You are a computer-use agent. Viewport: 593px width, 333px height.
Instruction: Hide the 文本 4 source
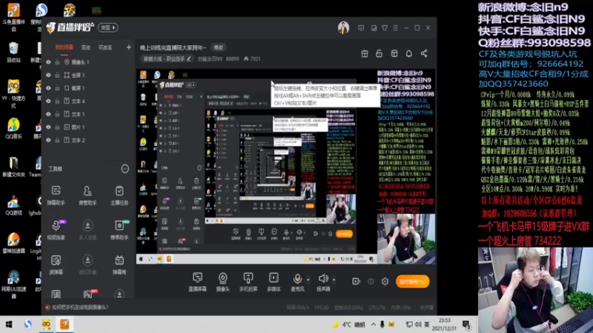tap(48, 101)
